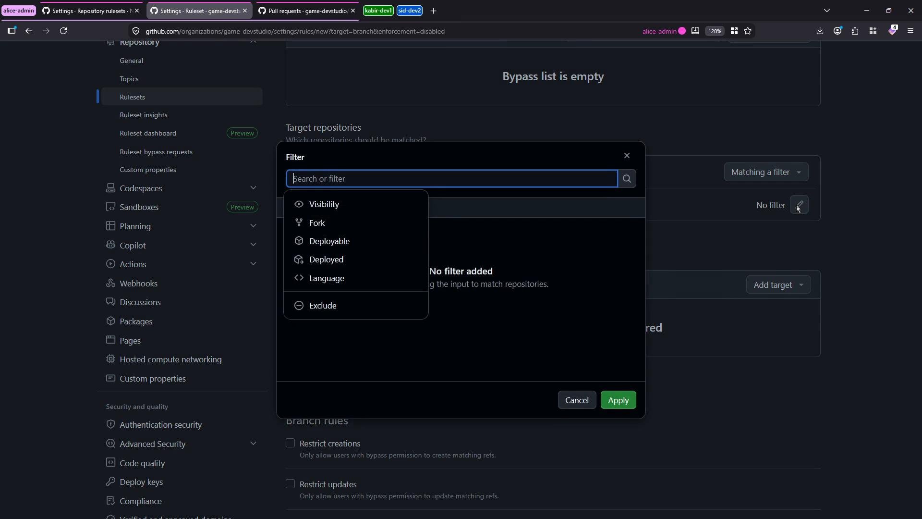
Task: Open Ruleset insights in sidebar
Action: 144,115
